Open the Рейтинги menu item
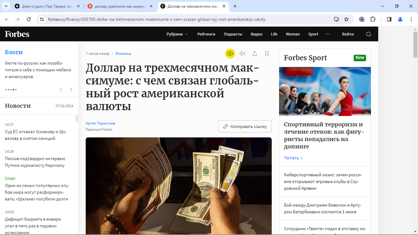Viewport: 418px width, 235px height. 206,34
